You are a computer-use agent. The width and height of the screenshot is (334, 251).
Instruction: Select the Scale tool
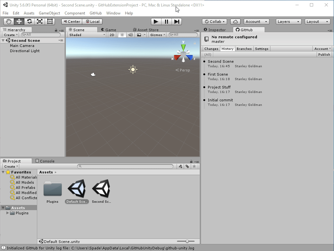pos(40,22)
